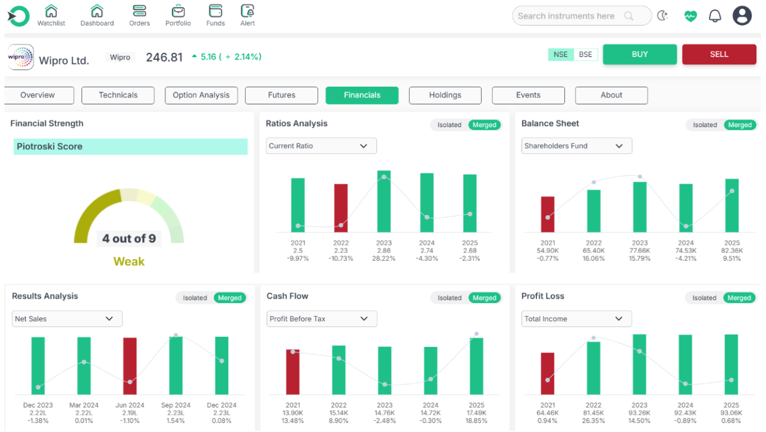This screenshot has width=766, height=432.
Task: Click the 2025 Profit Before Tax bar
Action: click(476, 366)
